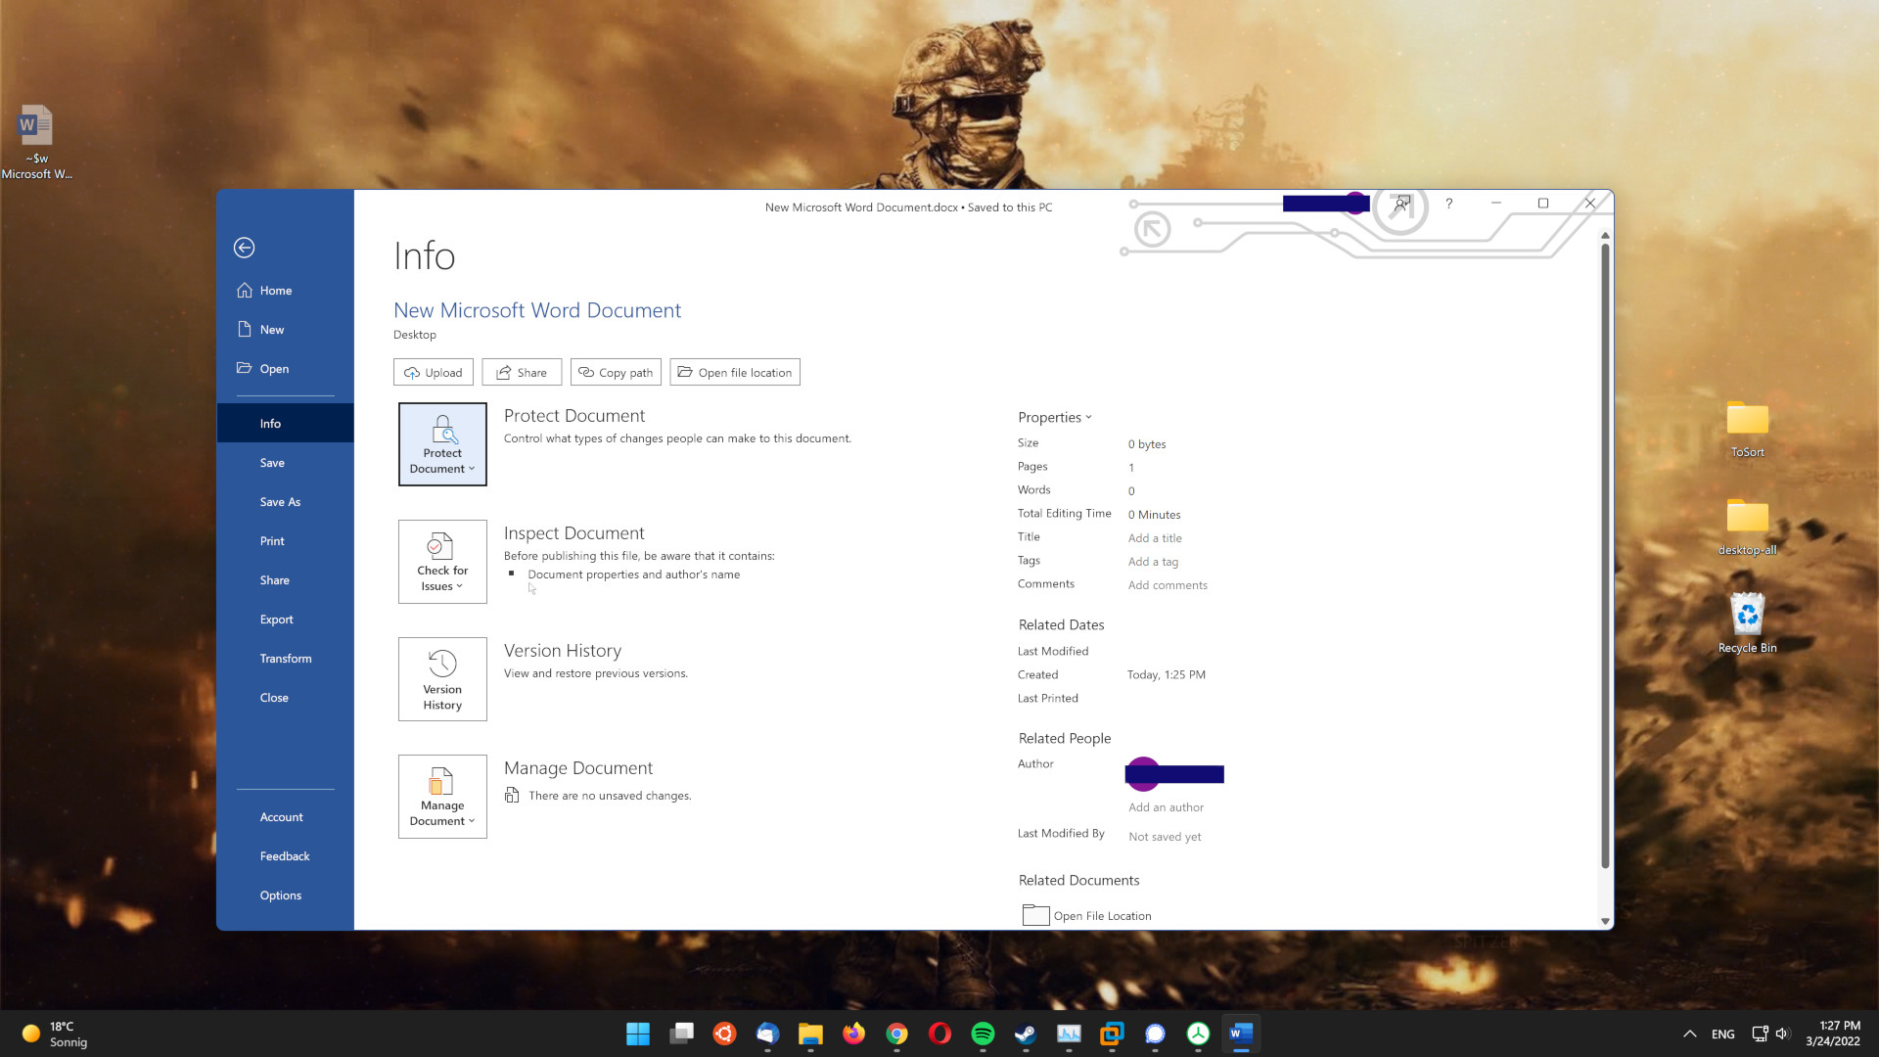Click the Share button under document title

click(x=522, y=372)
